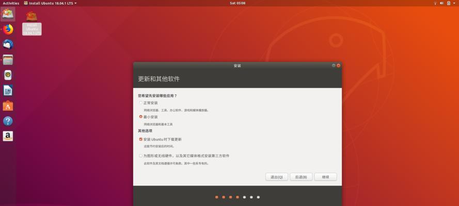Launch Rhythmbox music player from dock
This screenshot has height=206, width=459.
(8, 75)
